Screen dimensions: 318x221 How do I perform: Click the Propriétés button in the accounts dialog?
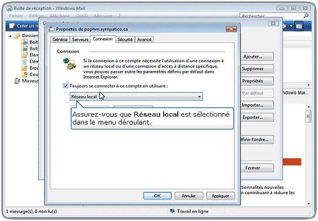pyautogui.click(x=258, y=81)
